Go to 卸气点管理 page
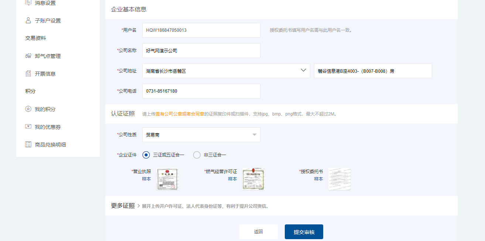The width and height of the screenshot is (485, 241). coord(48,56)
